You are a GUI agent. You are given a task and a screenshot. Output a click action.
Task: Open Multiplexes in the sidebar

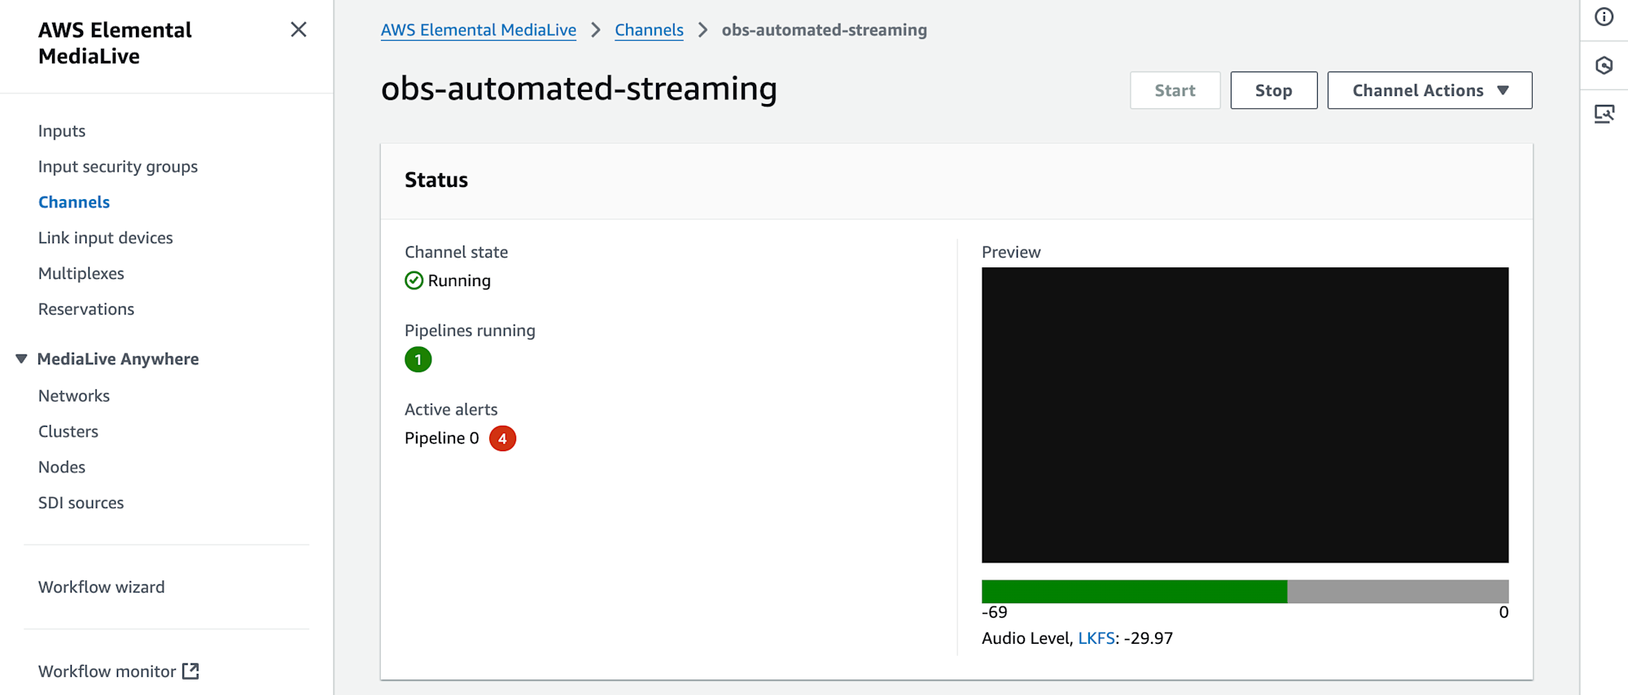coord(81,274)
